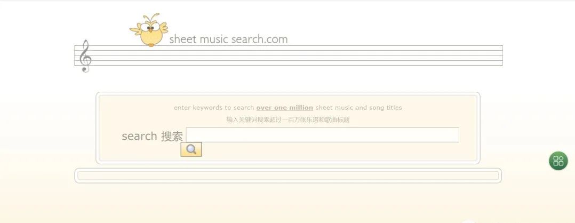Click the 'enter keywords to search' text
This screenshot has width=575, height=223.
(214, 107)
